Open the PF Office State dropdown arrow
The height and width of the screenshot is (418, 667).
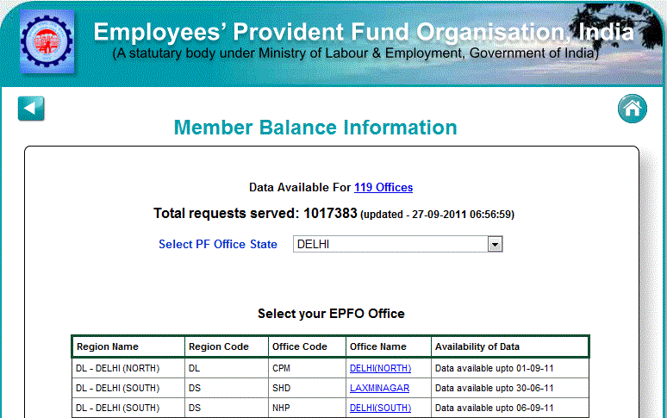click(x=495, y=245)
